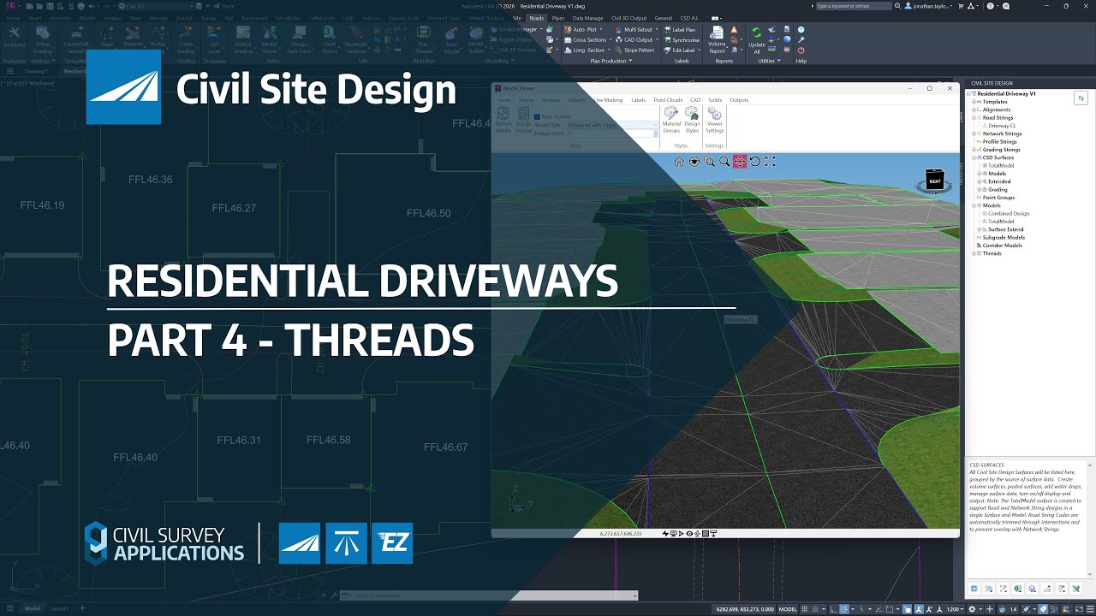Screen dimensions: 1096x616
Task: Select Driveway CL in the tree
Action: (x=1002, y=126)
